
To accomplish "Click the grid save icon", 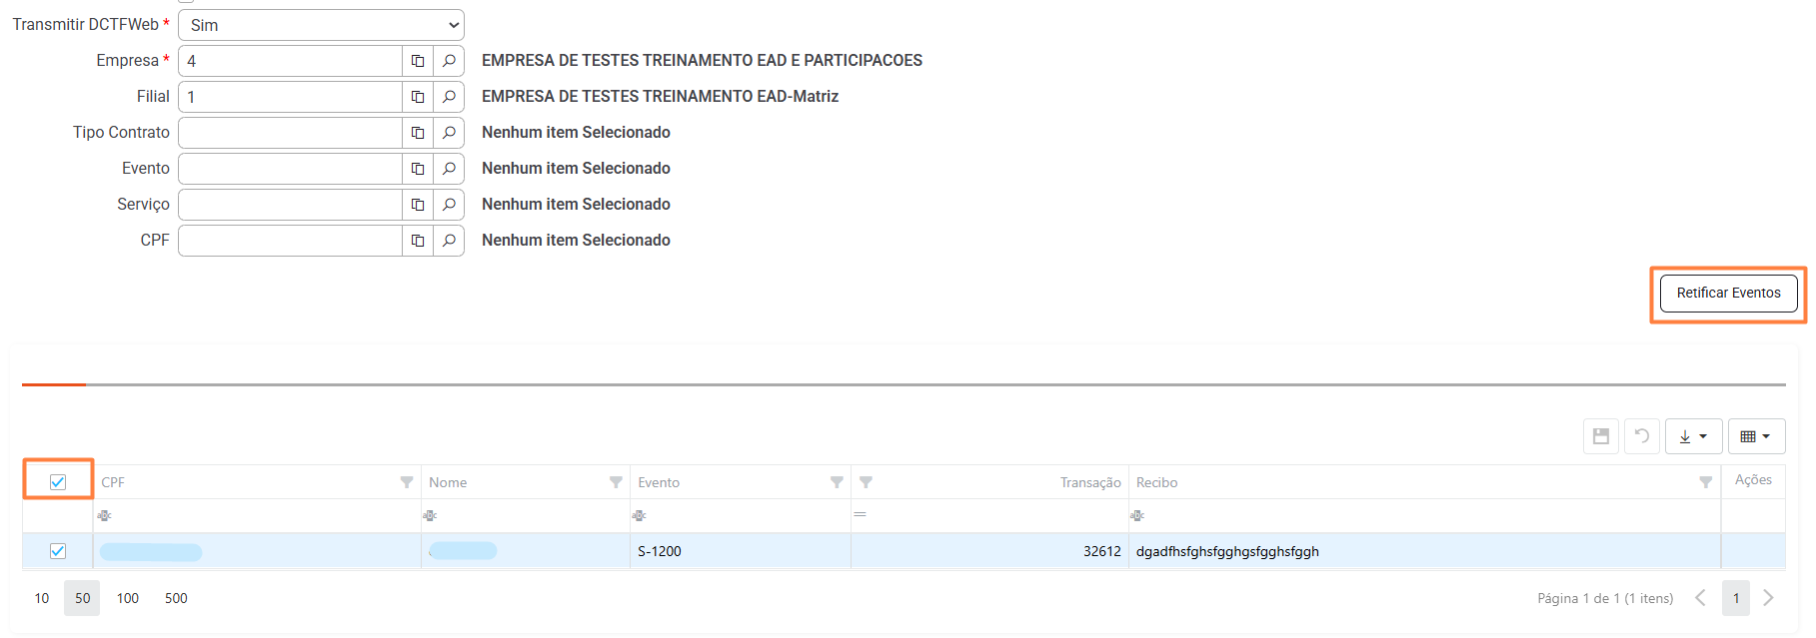I will point(1601,436).
